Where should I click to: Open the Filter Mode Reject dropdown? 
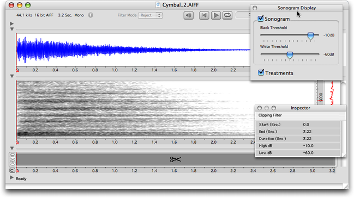click(x=151, y=15)
